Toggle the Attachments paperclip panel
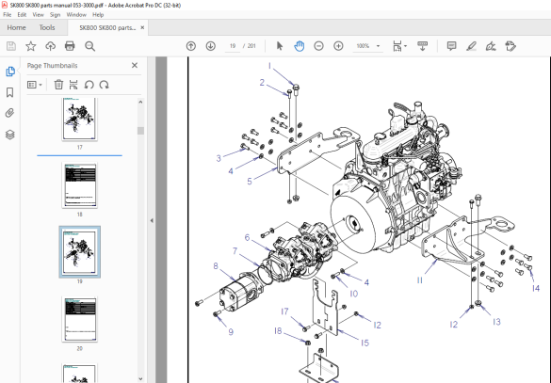This screenshot has width=551, height=383. click(9, 113)
